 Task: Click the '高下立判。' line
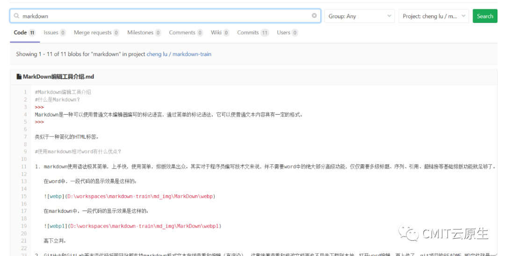click(55, 241)
